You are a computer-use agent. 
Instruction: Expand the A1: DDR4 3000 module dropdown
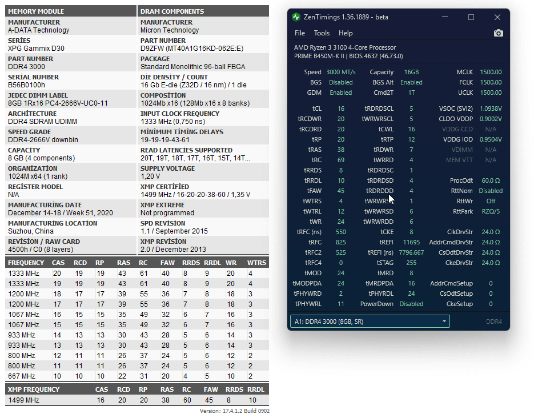tap(370, 321)
